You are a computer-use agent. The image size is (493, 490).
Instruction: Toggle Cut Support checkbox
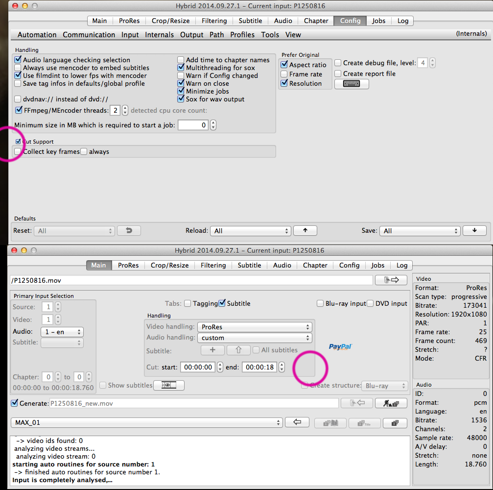[x=18, y=141]
